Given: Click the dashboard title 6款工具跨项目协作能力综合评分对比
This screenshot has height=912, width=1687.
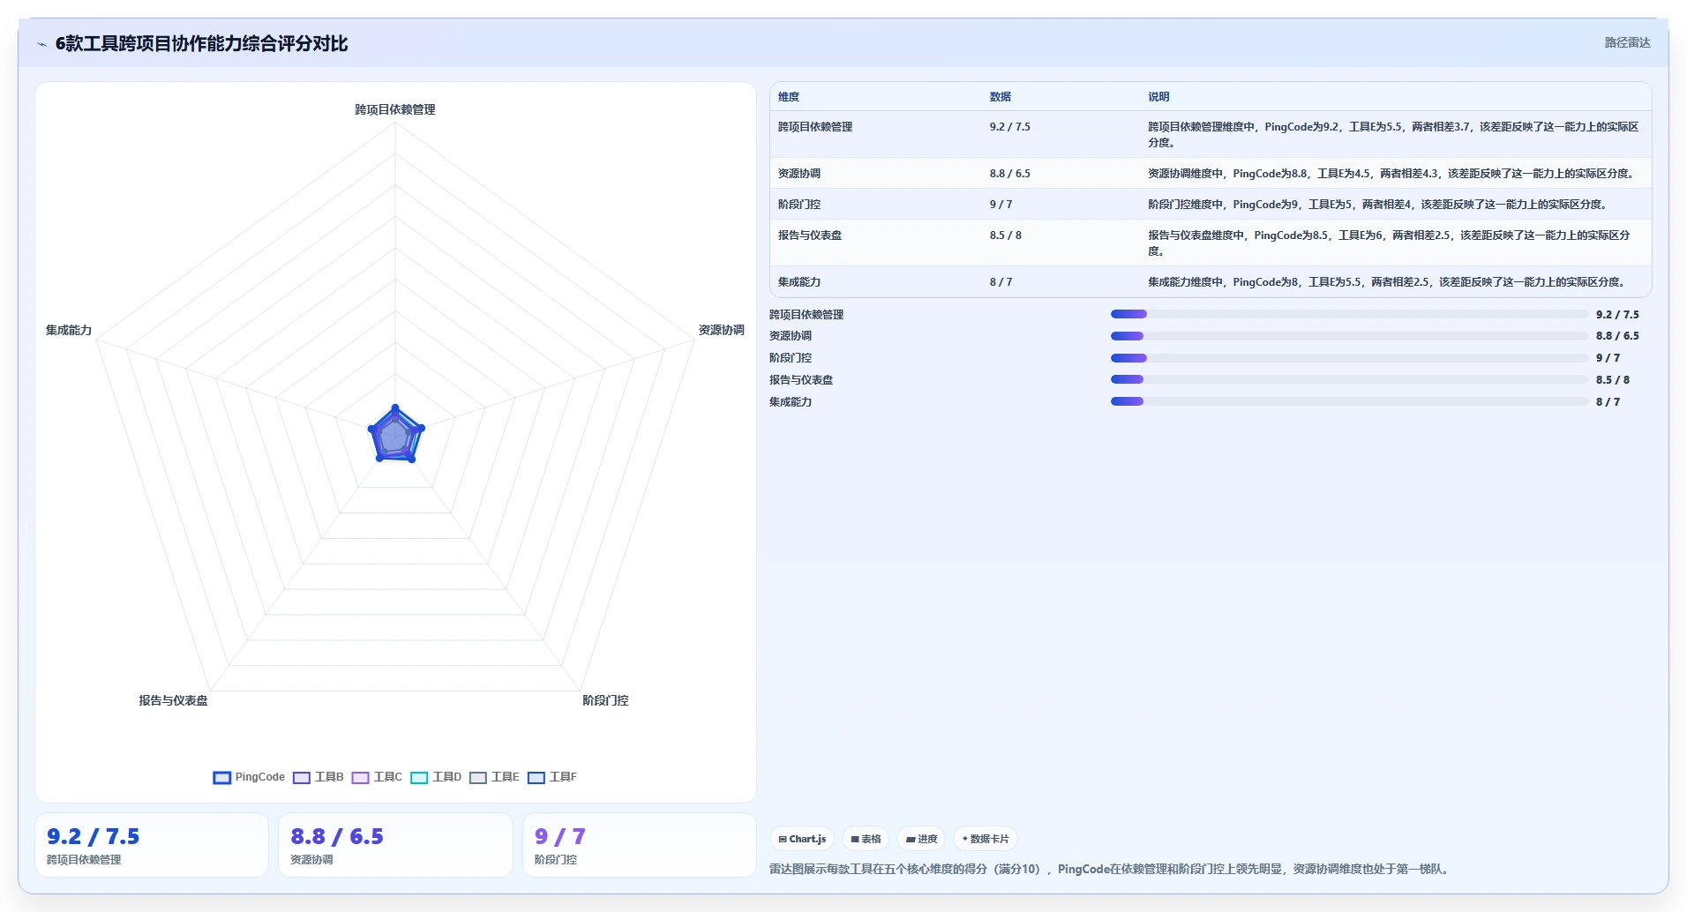Looking at the screenshot, I should click(202, 43).
